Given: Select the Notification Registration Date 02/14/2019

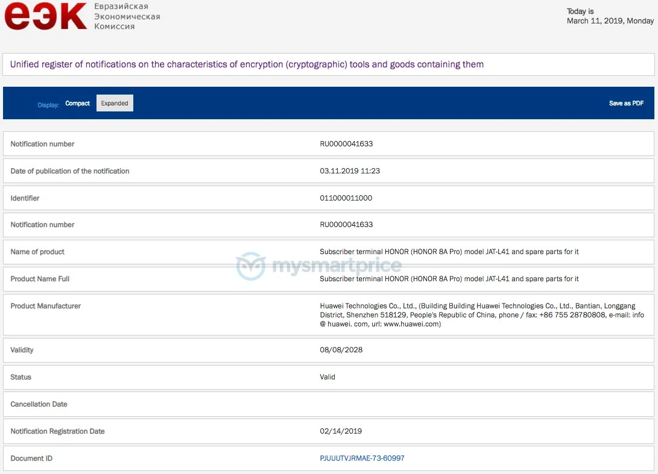Looking at the screenshot, I should tap(341, 431).
